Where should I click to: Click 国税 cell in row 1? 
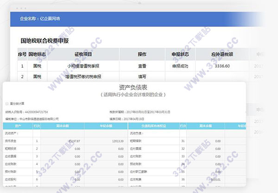pyautogui.click(x=37, y=66)
